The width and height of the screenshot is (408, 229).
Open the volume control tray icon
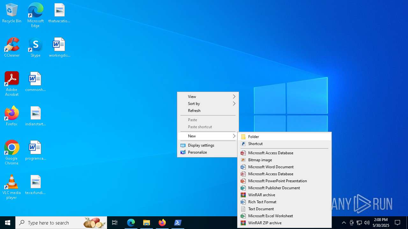tap(367, 223)
